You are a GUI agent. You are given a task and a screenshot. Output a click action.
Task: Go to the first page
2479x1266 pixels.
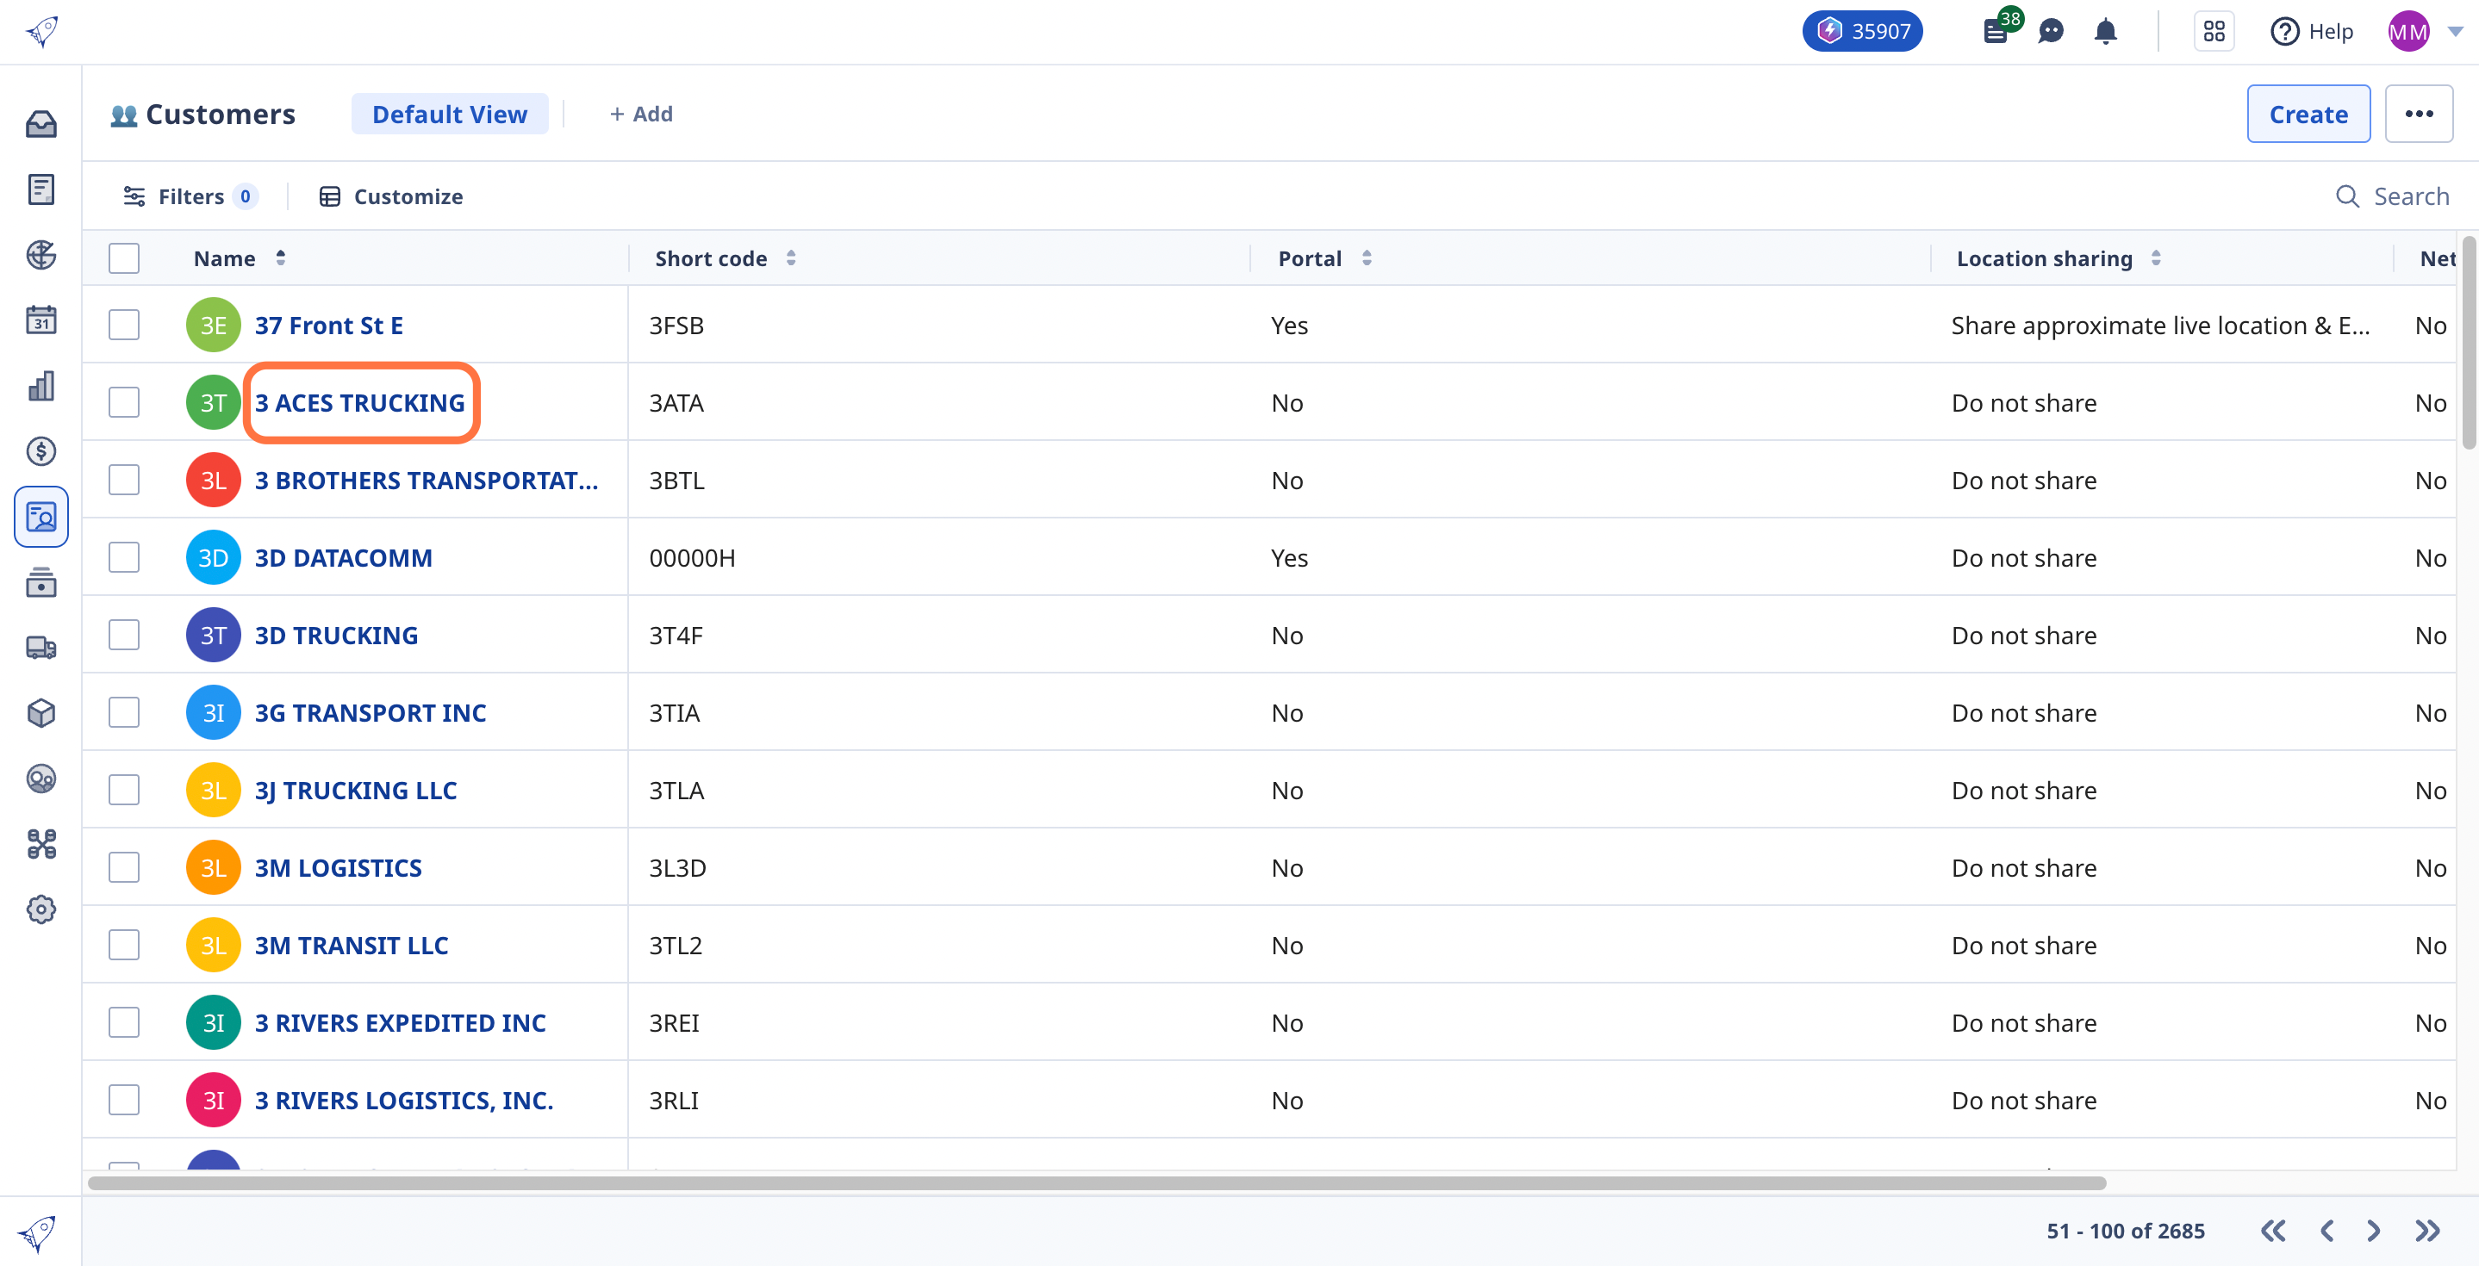[x=2273, y=1231]
